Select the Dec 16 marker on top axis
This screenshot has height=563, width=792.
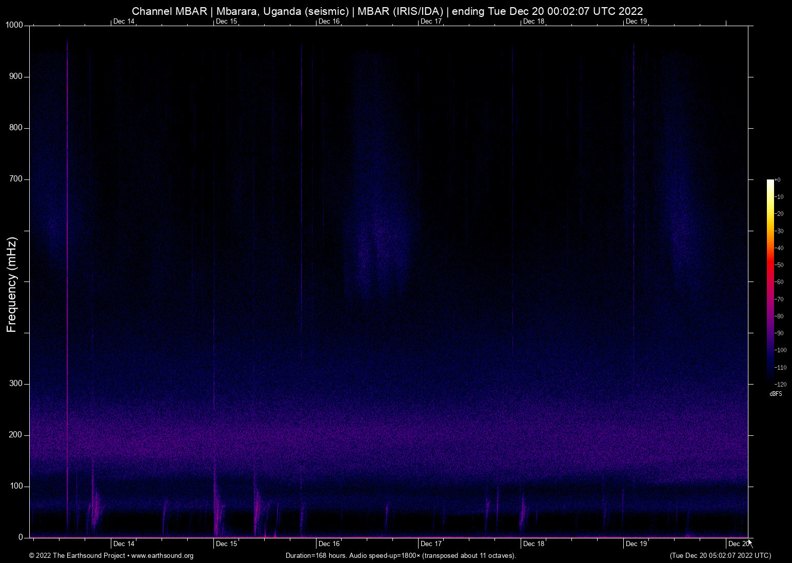coord(329,21)
